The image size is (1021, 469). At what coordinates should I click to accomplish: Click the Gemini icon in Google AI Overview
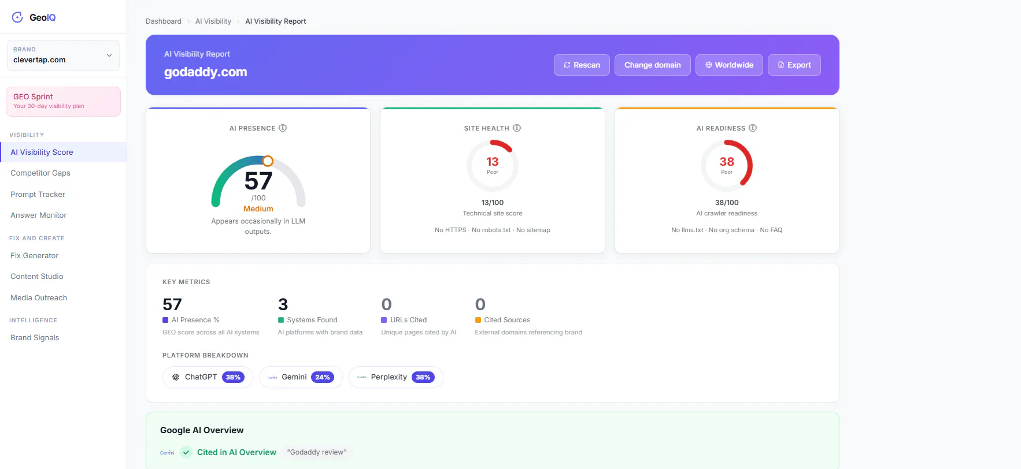(167, 452)
